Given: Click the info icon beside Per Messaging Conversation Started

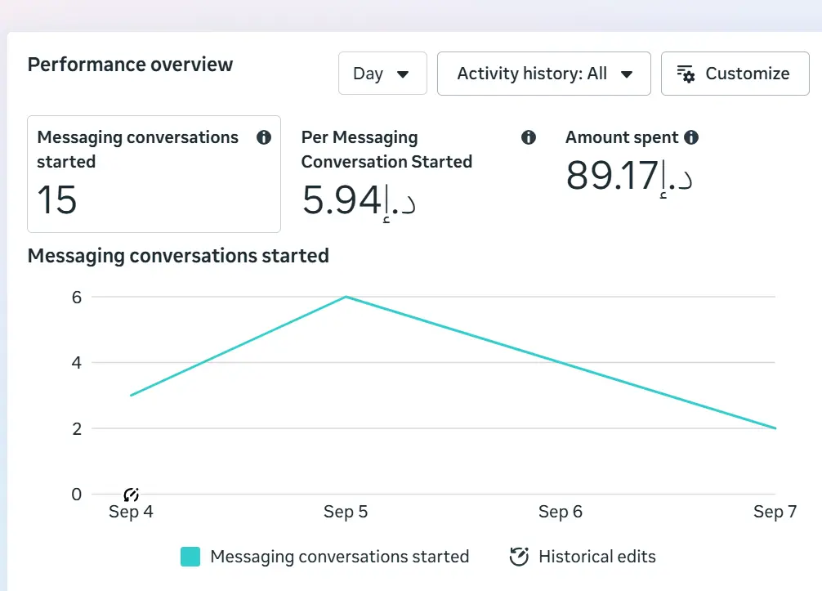Looking at the screenshot, I should point(529,137).
